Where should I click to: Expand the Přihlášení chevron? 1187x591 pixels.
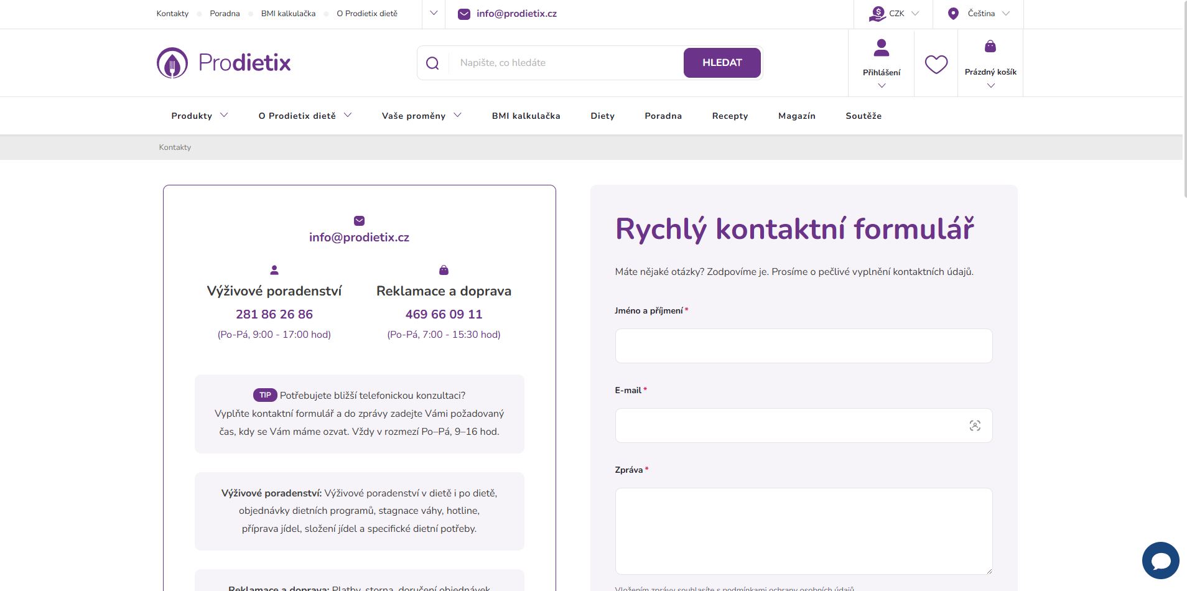(882, 86)
